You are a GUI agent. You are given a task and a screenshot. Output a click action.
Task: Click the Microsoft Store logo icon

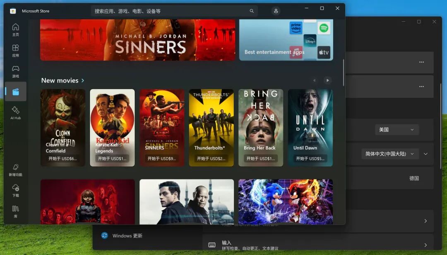point(13,11)
